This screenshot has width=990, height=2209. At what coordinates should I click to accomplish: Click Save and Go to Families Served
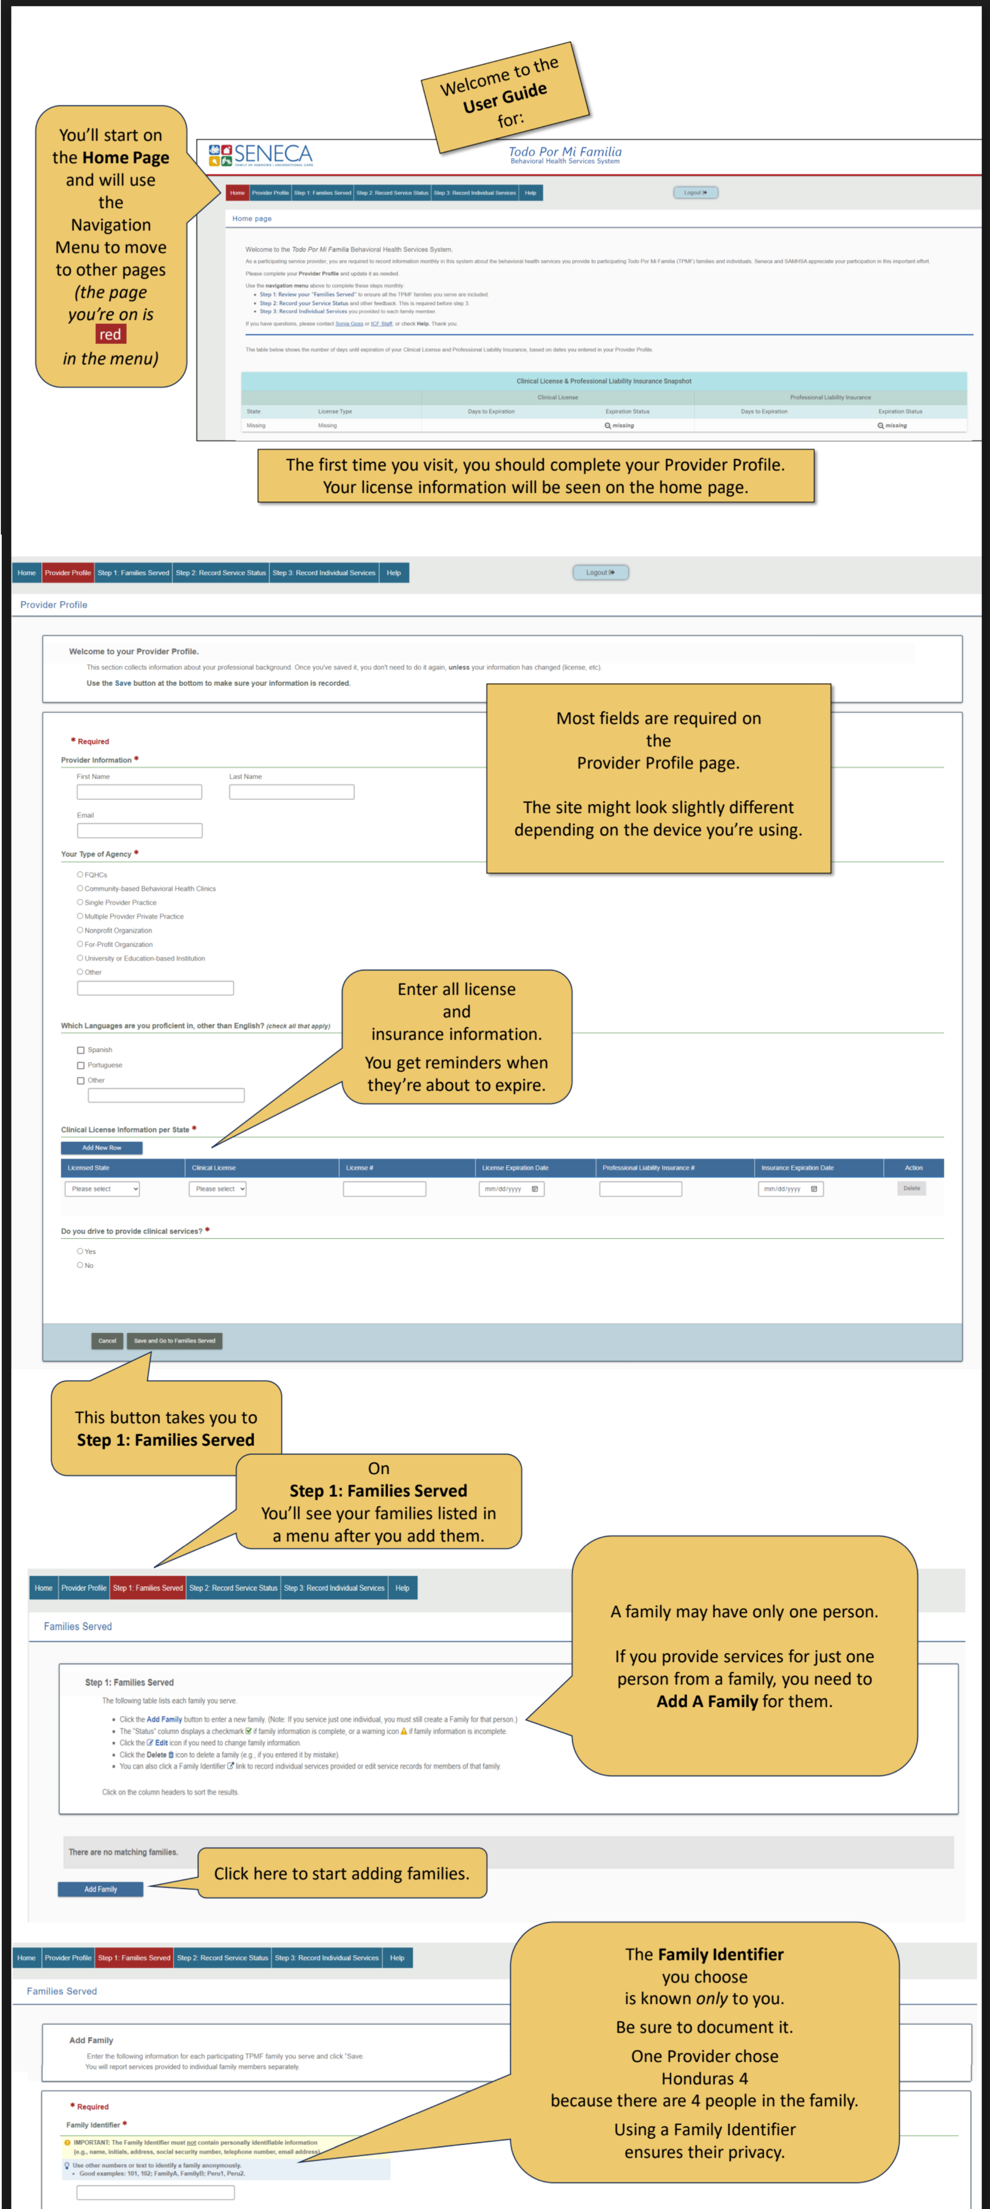tap(174, 1340)
